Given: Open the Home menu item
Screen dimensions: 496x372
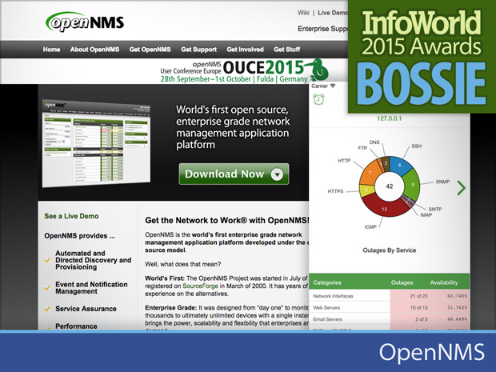Looking at the screenshot, I should pos(51,50).
